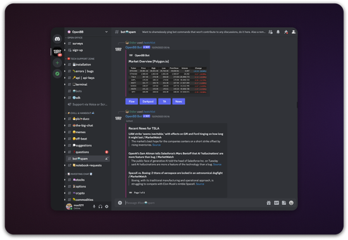Open options channel

tap(88, 186)
